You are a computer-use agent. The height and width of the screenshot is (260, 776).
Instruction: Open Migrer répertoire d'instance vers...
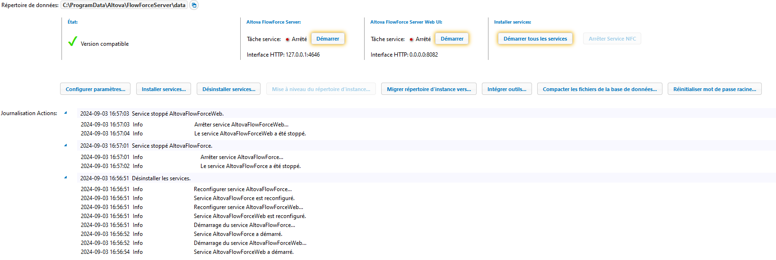click(429, 89)
